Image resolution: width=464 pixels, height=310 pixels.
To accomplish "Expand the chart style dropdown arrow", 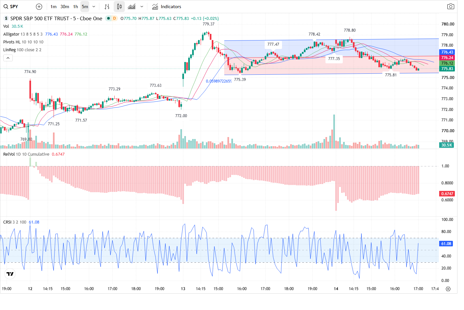I will pyautogui.click(x=142, y=7).
